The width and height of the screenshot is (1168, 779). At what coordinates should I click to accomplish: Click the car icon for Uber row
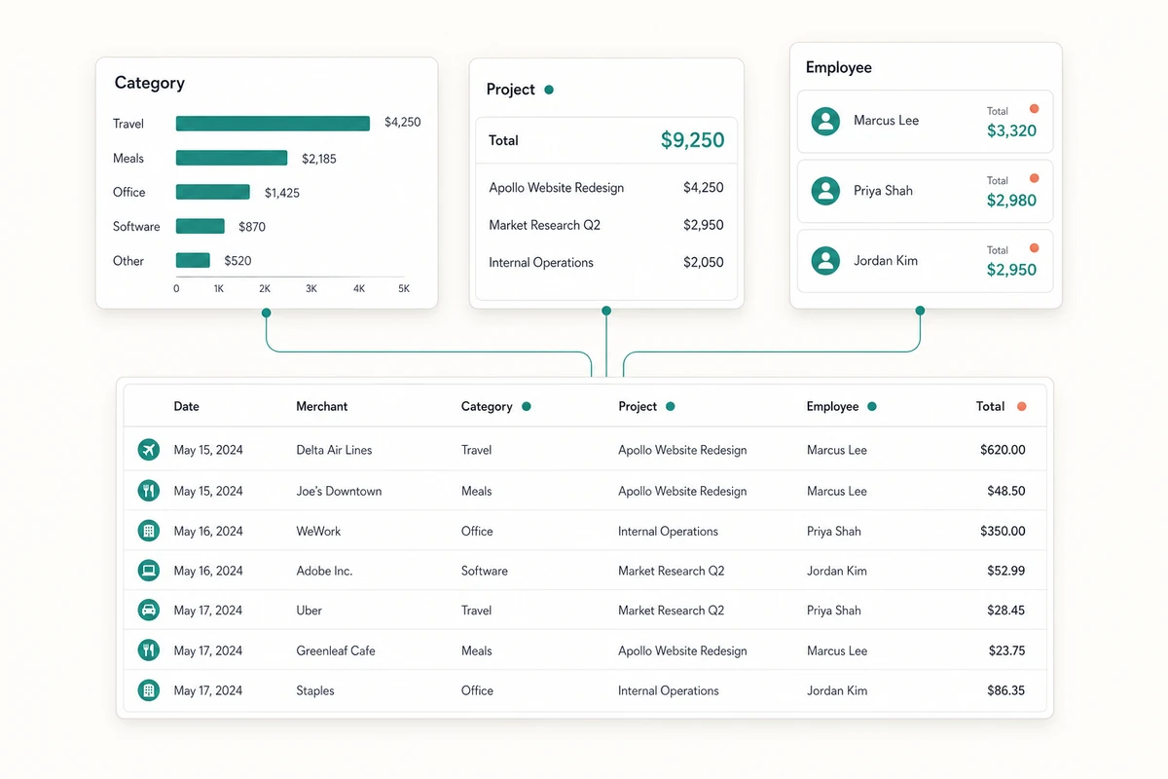(x=148, y=611)
